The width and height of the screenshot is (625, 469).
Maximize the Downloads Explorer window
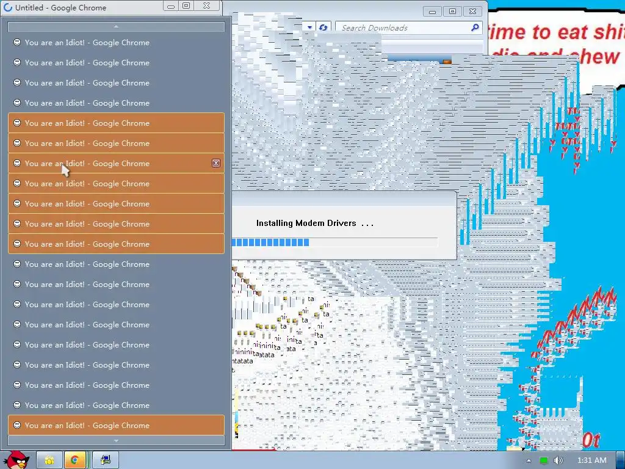(452, 12)
